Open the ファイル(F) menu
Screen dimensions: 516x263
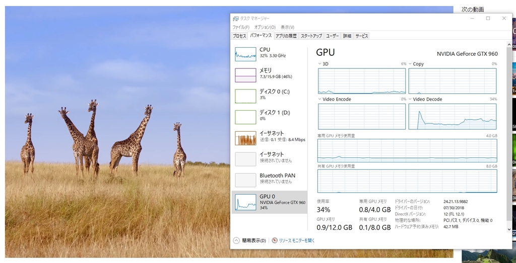point(241,27)
